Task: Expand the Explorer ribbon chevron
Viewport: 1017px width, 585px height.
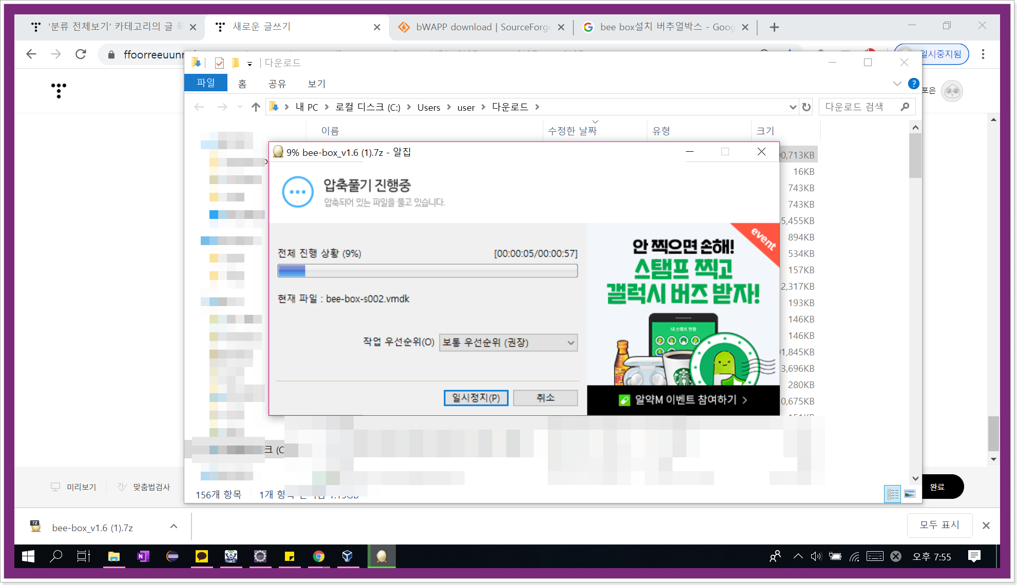Action: click(897, 84)
